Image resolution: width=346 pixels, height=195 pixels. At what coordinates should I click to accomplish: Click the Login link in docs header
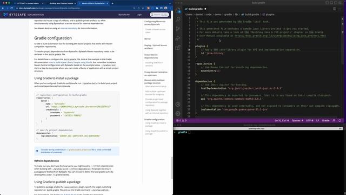click(x=139, y=15)
